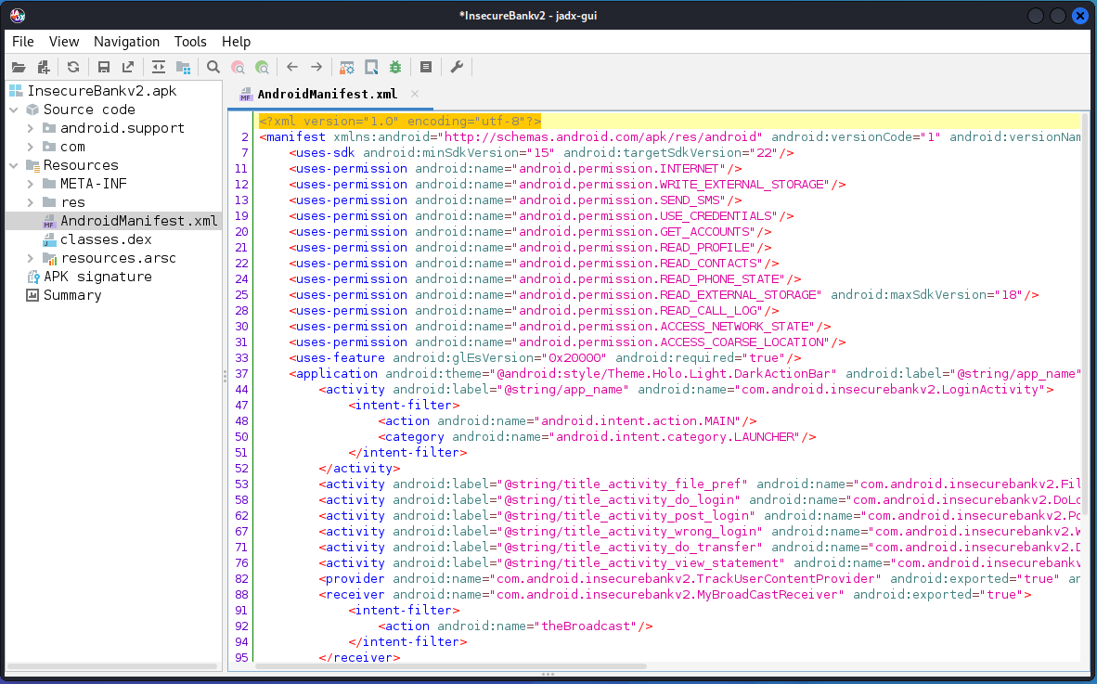This screenshot has width=1097, height=684.
Task: Click the LoginActivity android:name value
Action: [x=890, y=390]
